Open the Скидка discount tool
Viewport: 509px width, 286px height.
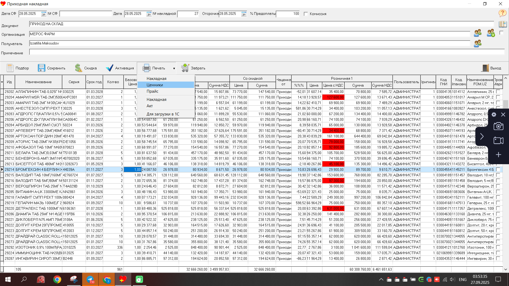[79, 68]
